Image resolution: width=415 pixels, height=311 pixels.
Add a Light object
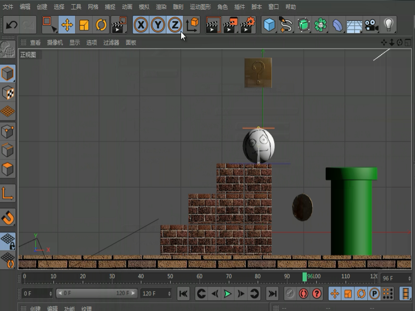pos(388,25)
